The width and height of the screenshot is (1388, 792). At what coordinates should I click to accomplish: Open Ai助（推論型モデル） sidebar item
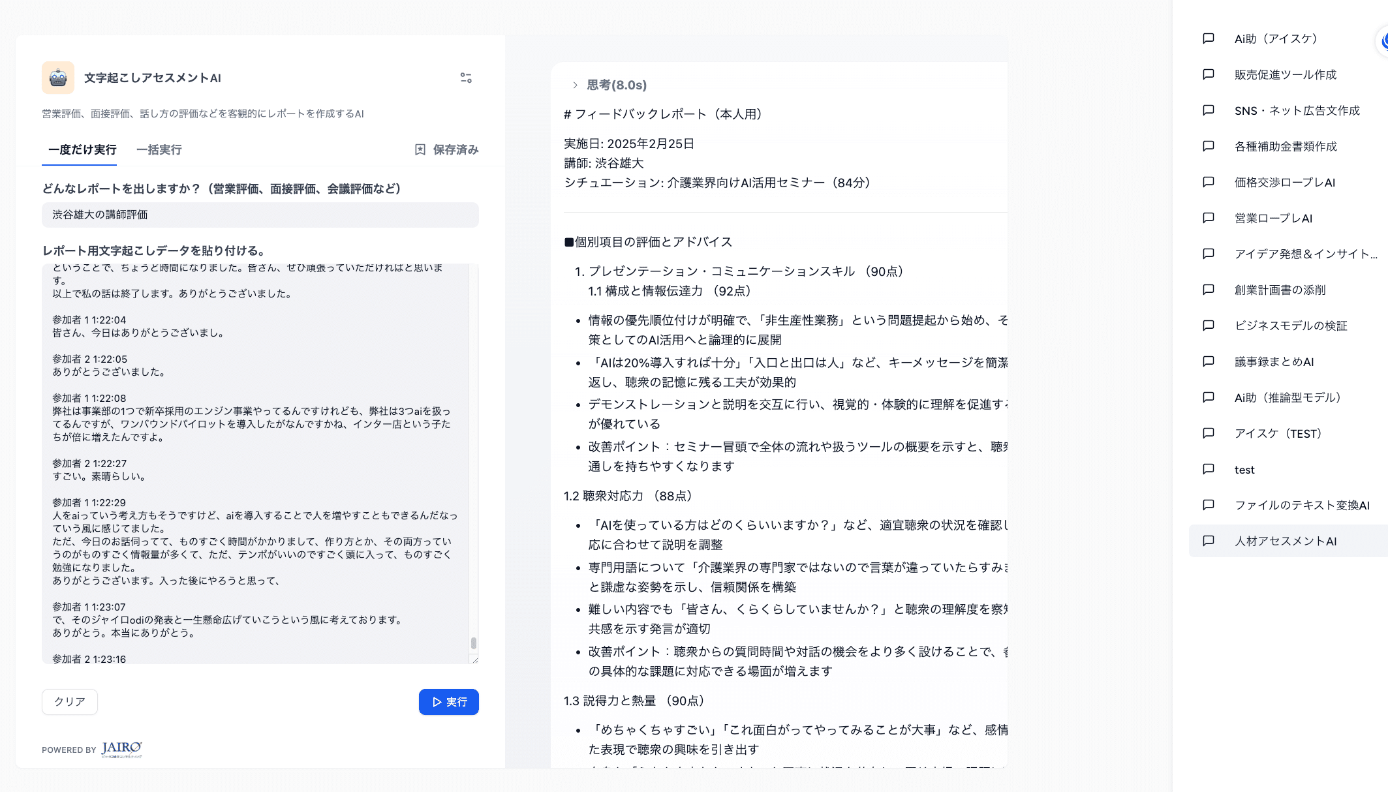pos(1287,397)
